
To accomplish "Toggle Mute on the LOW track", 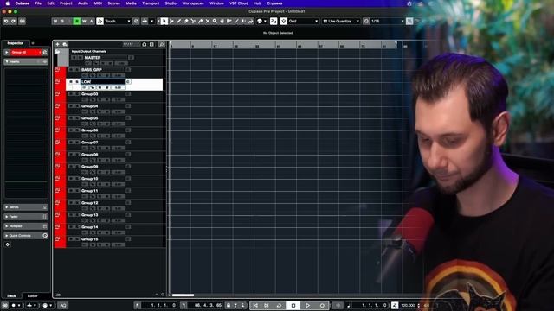I will pos(71,82).
